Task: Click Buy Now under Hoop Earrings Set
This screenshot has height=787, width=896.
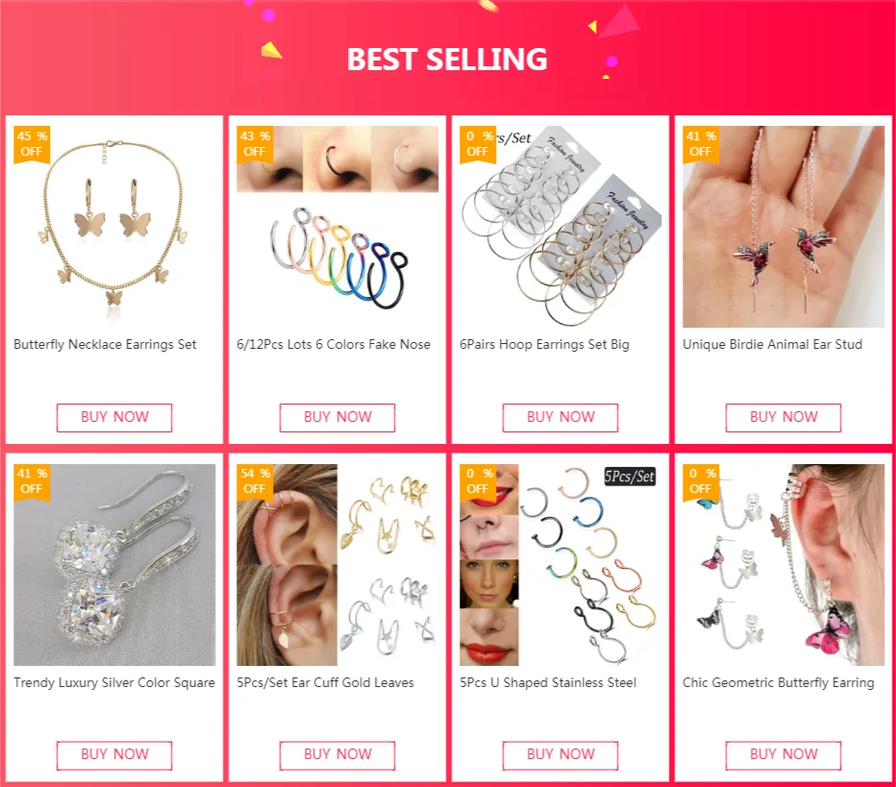Action: coord(560,417)
